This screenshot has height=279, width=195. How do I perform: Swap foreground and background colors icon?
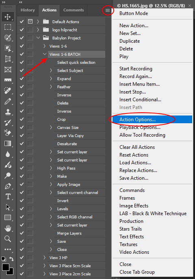[11, 259]
